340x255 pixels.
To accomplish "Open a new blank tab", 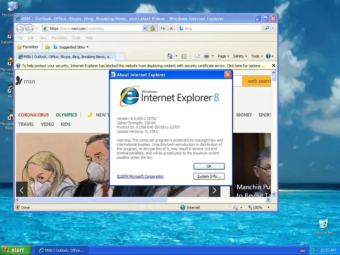I will point(120,57).
